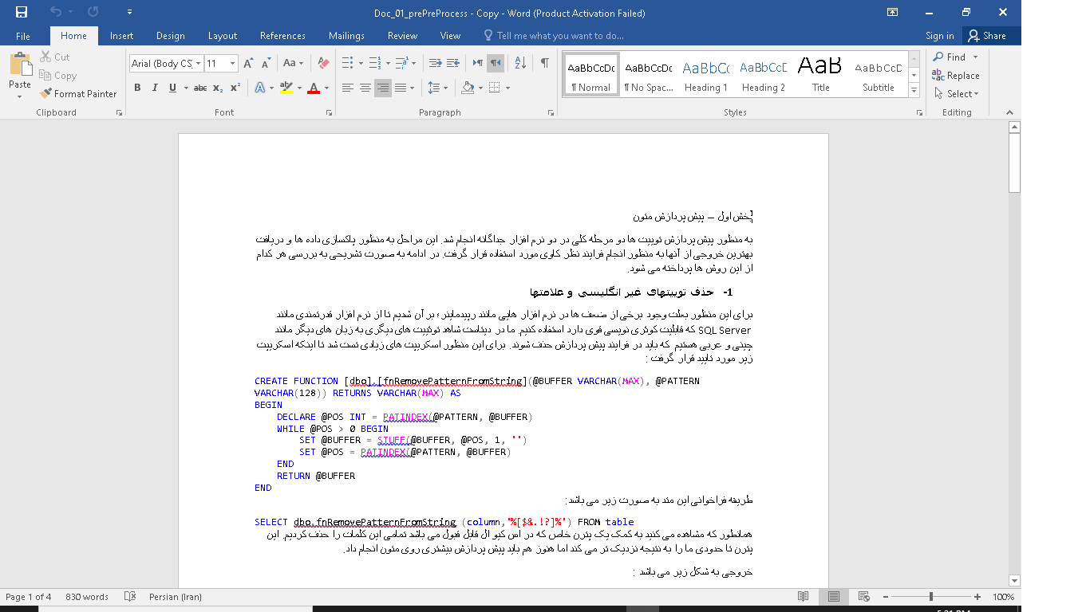Viewport: 1086px width, 612px height.
Task: Cut the selection with the scissors icon
Action: [54, 57]
